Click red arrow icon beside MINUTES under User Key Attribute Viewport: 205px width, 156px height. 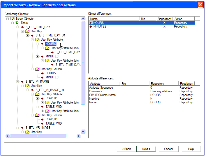pos(42,56)
